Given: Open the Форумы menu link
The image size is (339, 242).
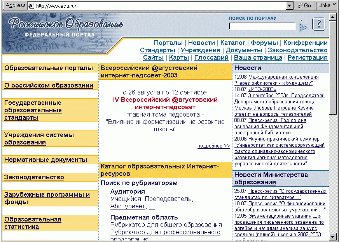Looking at the screenshot, I should coord(264,43).
